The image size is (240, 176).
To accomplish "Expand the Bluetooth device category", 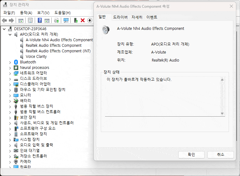I will click(10, 62).
